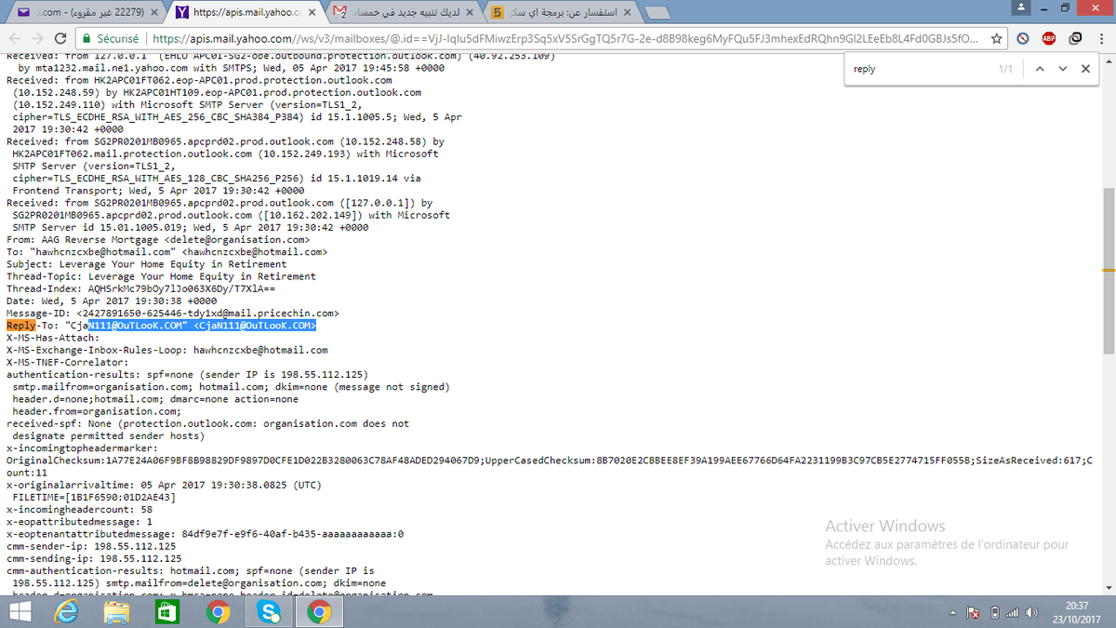Close the orange-icon Arabic tab

[x=626, y=13]
